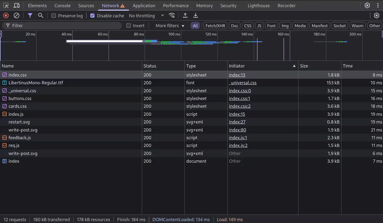Disable the cache checkbox
Viewport: 383px width, 223px height.
(92, 15)
